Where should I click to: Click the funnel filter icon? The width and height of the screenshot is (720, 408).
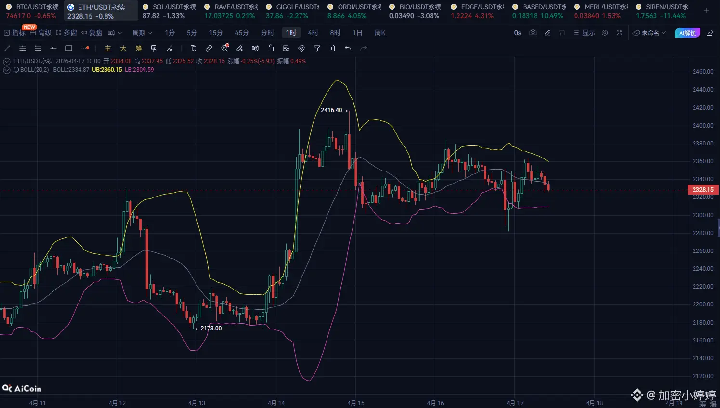pyautogui.click(x=317, y=48)
